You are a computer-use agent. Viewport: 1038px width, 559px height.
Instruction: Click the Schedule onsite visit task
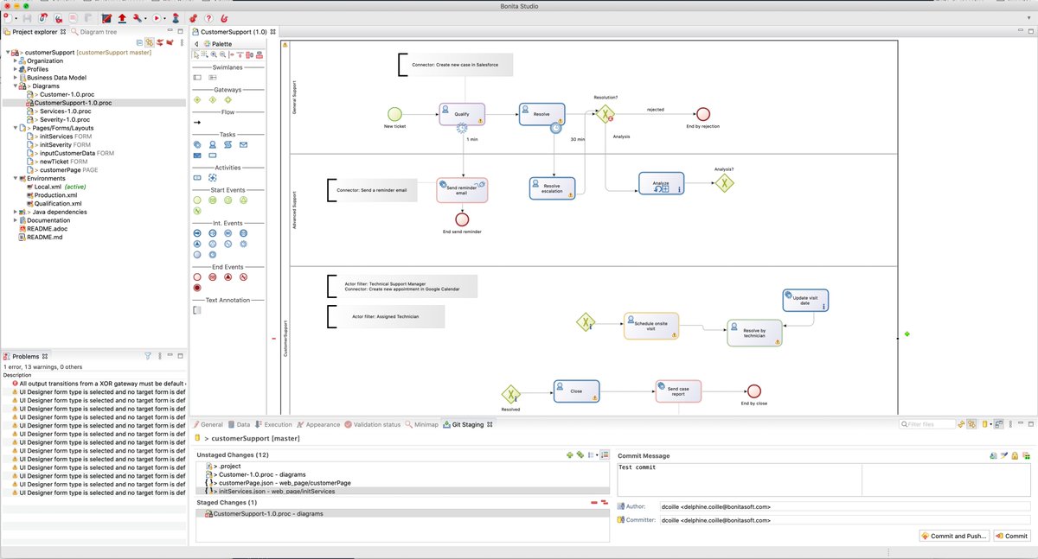pos(650,326)
